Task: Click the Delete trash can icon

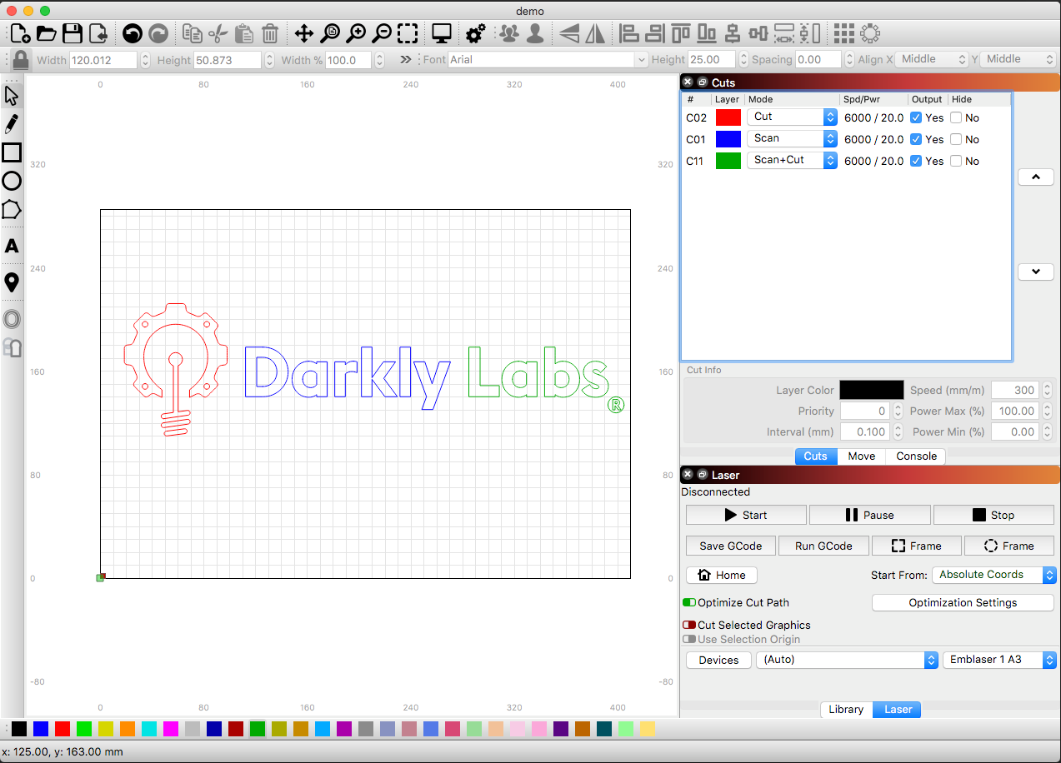Action: tap(270, 33)
